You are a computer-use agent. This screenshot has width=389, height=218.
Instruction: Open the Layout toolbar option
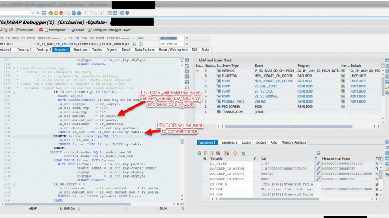point(77,30)
